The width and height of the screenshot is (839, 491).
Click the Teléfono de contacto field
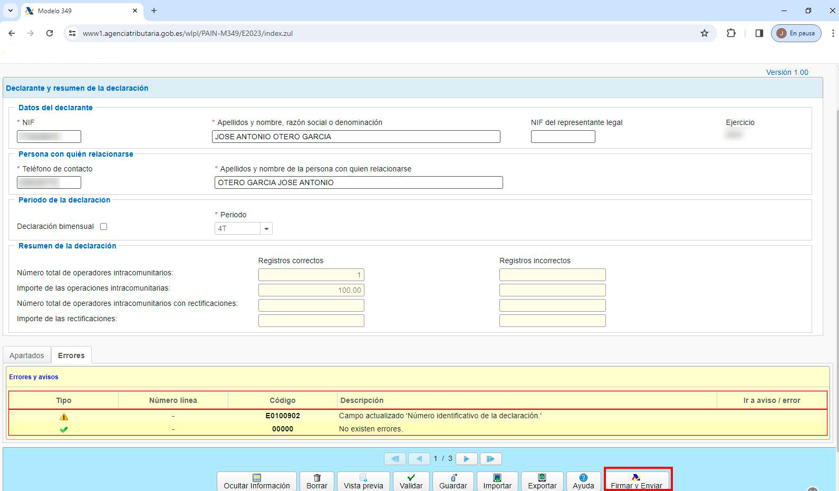coord(49,182)
